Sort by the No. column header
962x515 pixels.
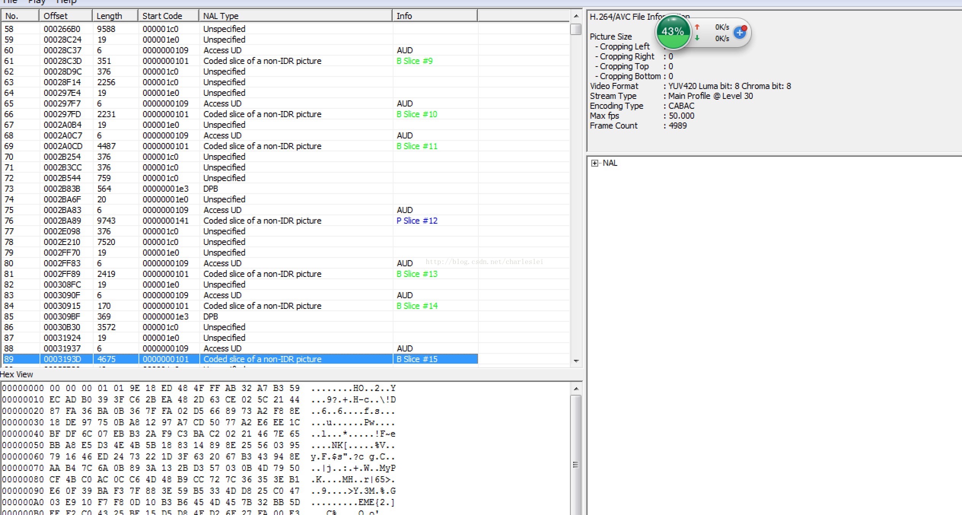click(21, 16)
